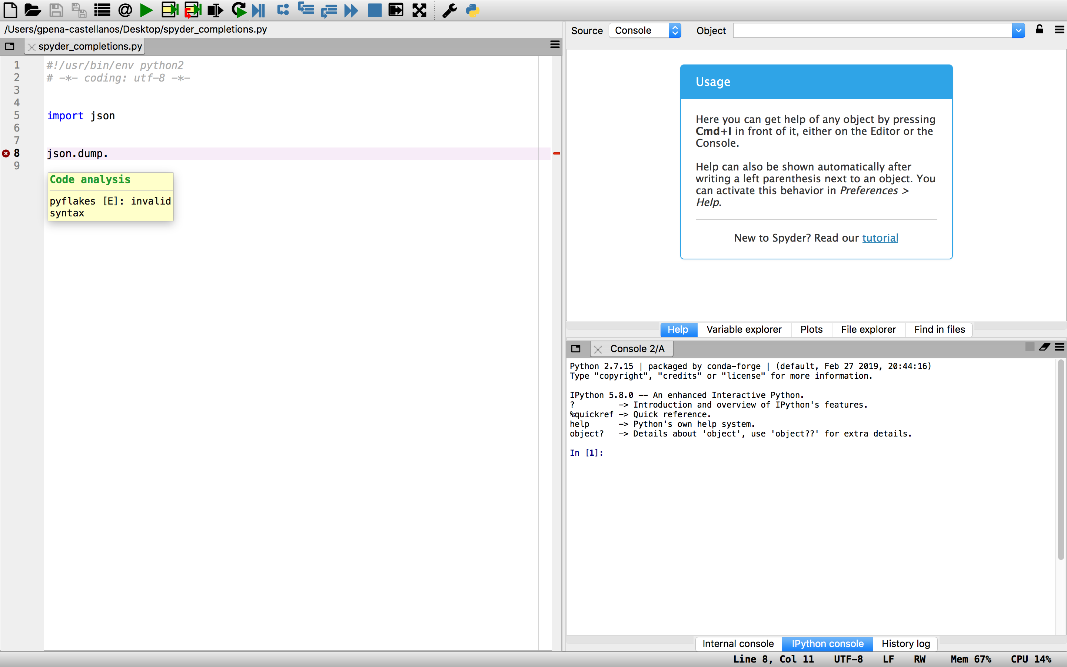The image size is (1067, 667).
Task: Open the Spyder tutorial link
Action: 880,238
